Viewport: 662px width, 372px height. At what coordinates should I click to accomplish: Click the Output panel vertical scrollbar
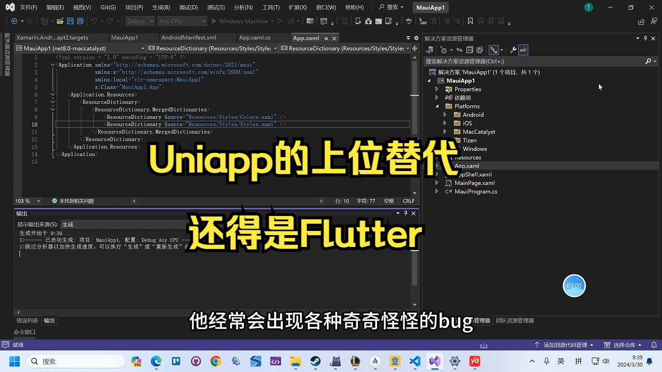(415, 263)
